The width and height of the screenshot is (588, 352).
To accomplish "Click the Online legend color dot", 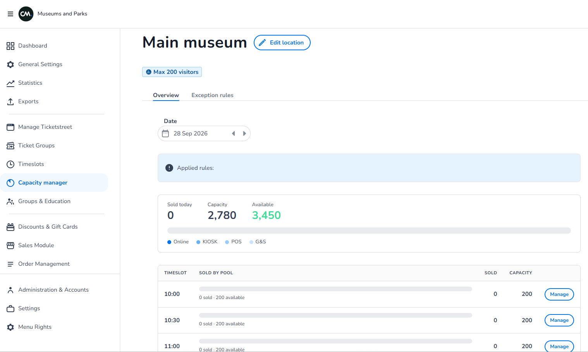I will [169, 242].
